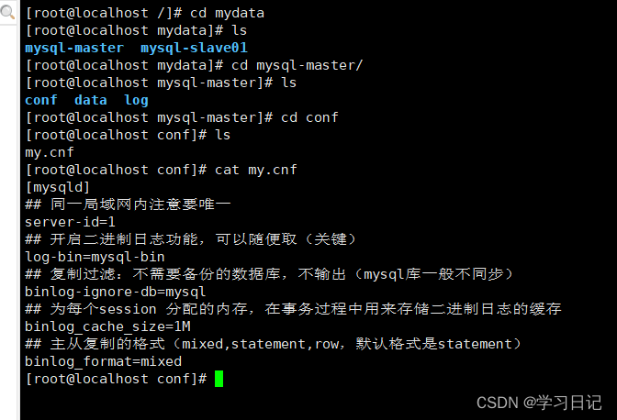Image resolution: width=617 pixels, height=420 pixels.
Task: Click the comment line about 主从复制的格式
Action: 273,344
